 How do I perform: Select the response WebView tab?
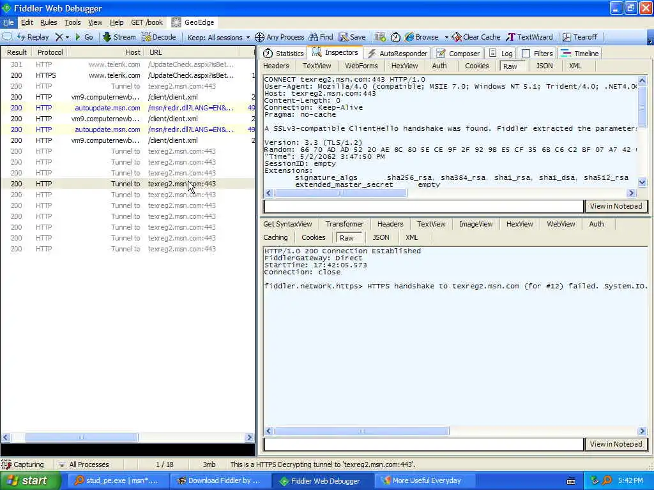(x=561, y=224)
